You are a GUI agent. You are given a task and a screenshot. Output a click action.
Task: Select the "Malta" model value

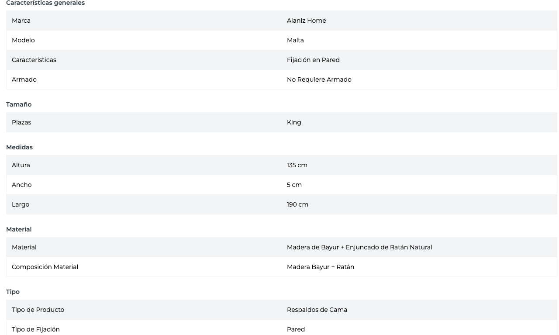click(295, 40)
